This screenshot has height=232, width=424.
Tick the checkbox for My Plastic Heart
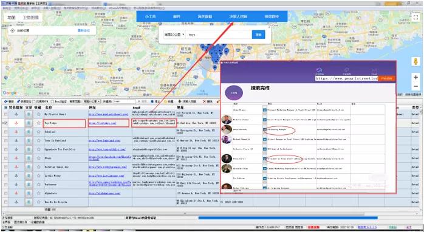point(5,114)
